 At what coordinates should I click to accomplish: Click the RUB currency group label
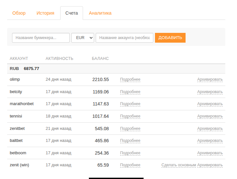pos(14,69)
